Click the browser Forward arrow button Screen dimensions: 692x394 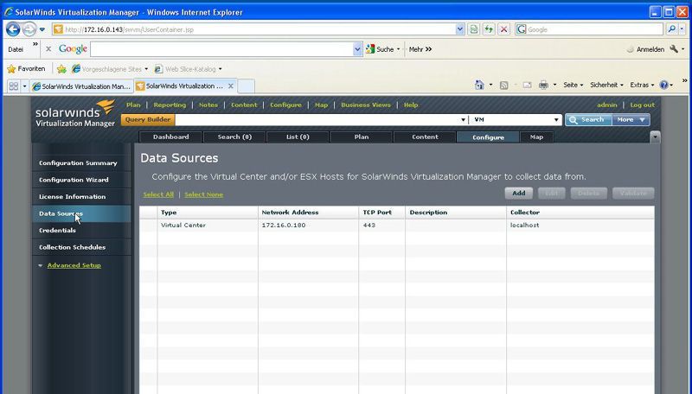click(29, 29)
